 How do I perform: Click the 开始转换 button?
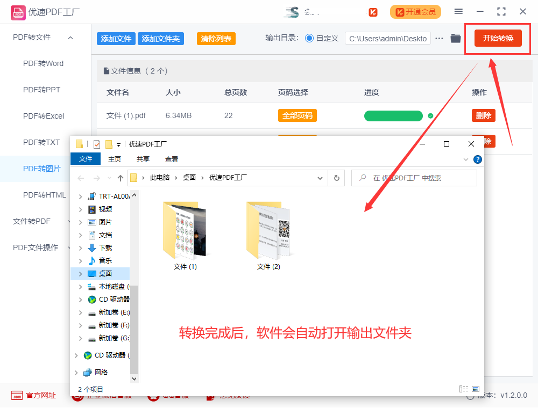point(498,38)
